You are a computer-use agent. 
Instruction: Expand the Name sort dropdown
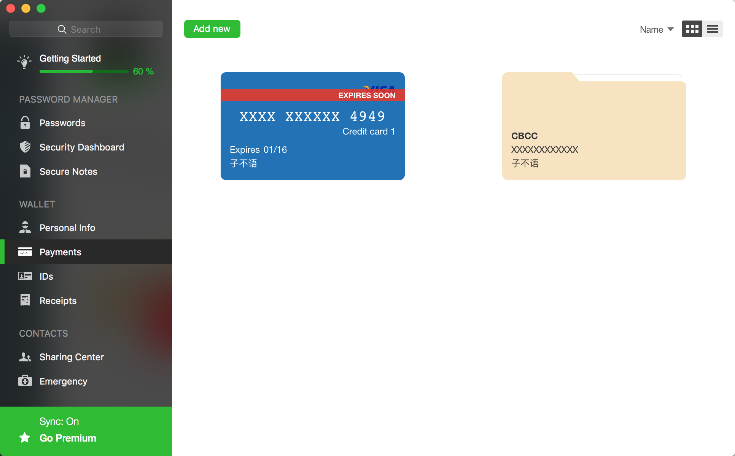click(656, 29)
